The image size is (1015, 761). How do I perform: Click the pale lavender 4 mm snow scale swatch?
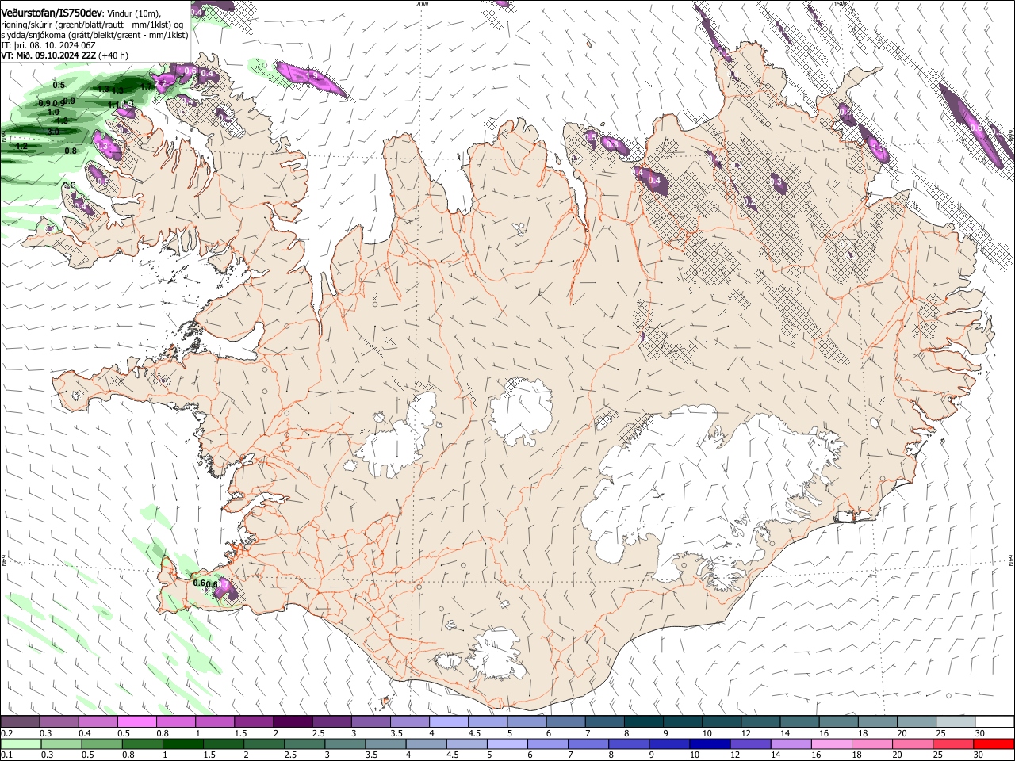(x=448, y=721)
